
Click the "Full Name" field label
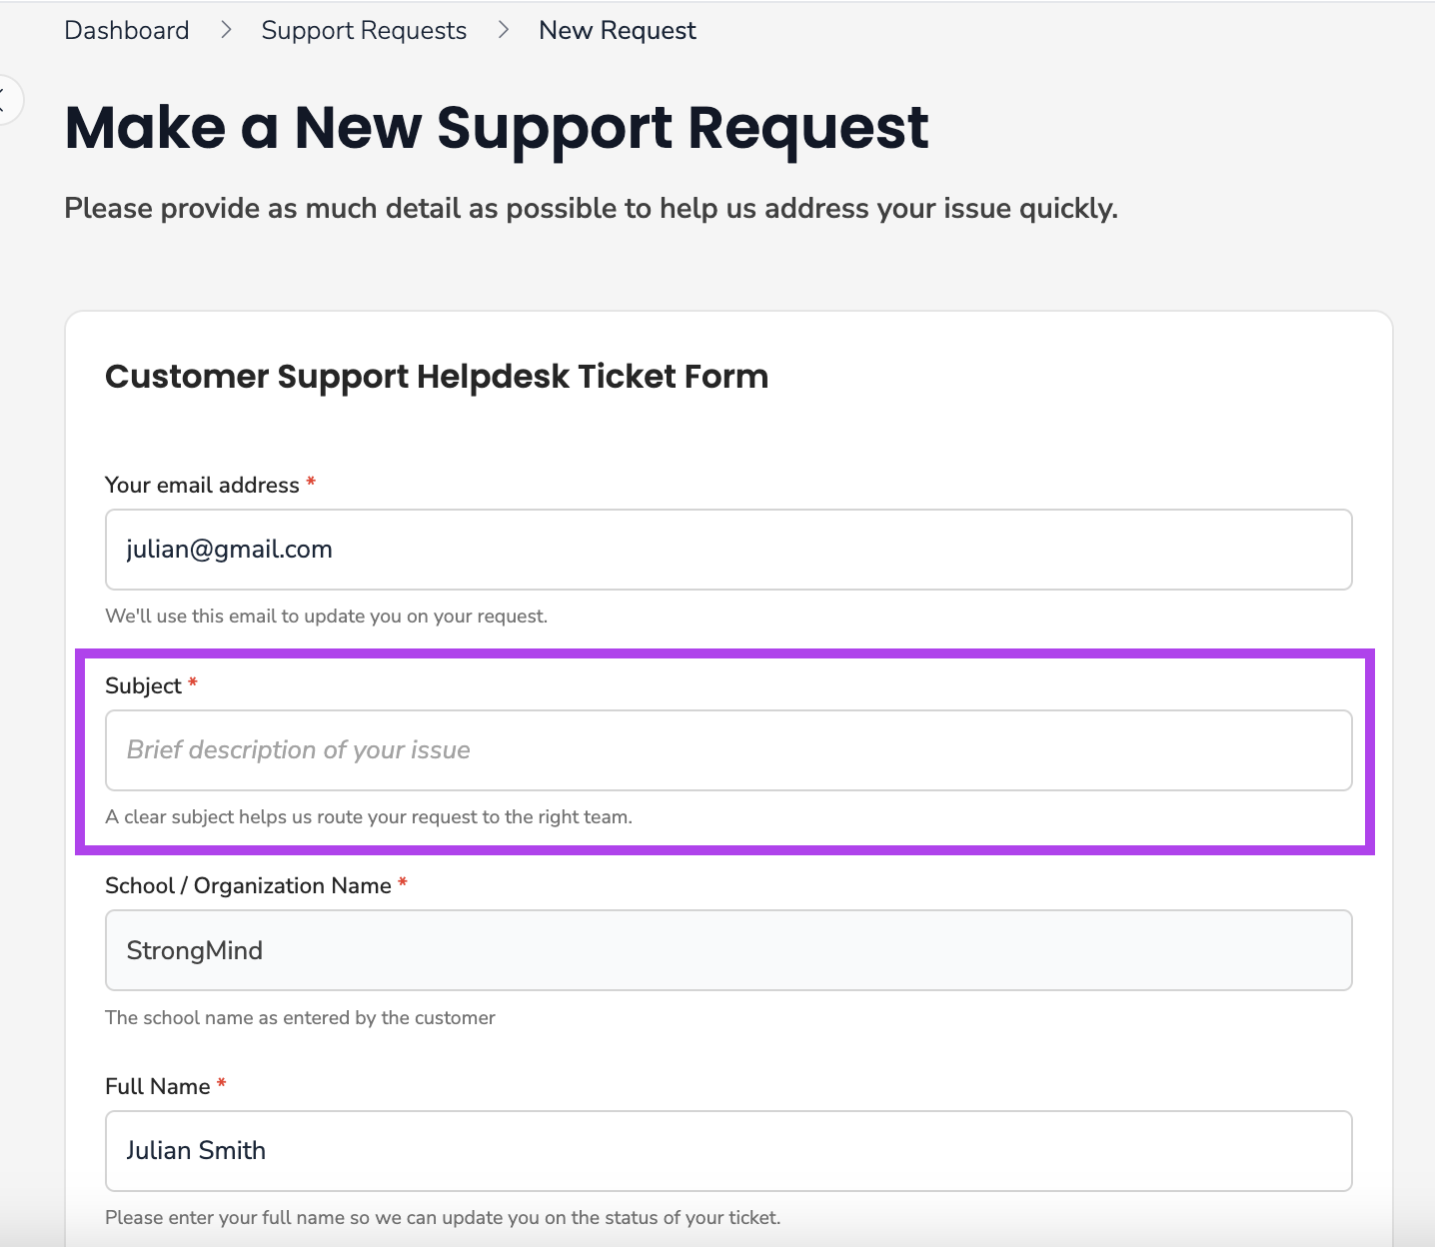click(158, 1087)
